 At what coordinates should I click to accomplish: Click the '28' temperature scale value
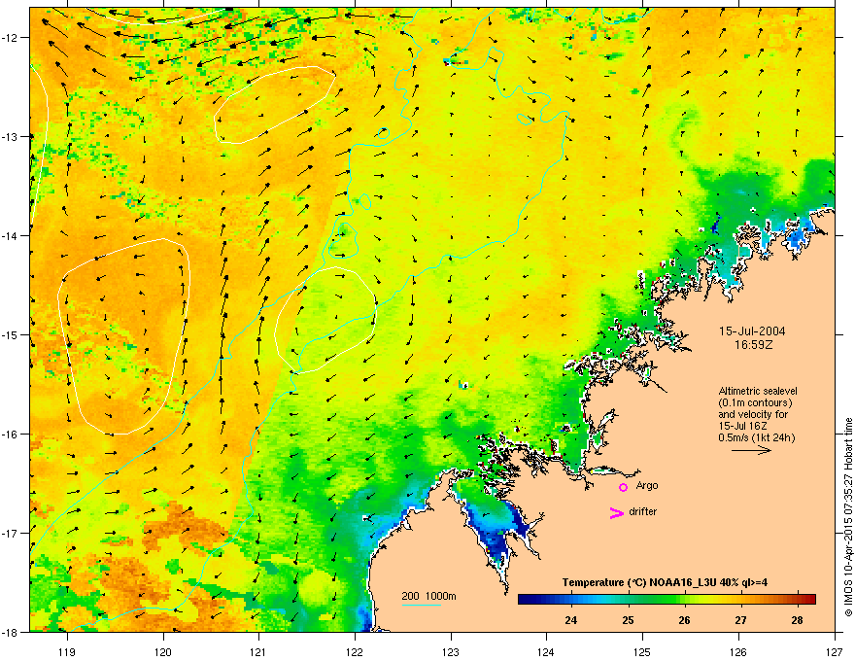798,620
